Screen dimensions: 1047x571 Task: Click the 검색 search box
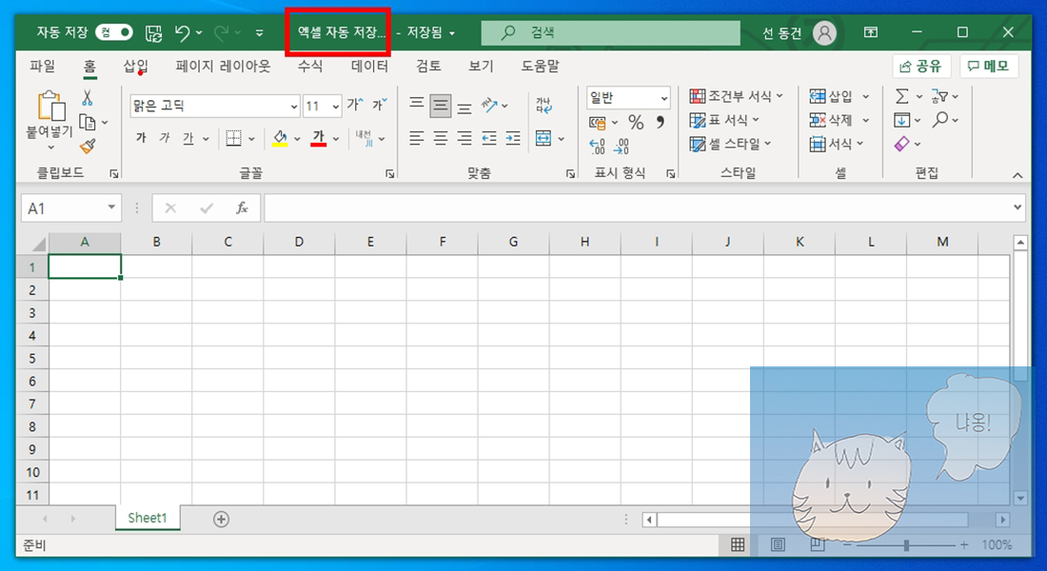(x=610, y=32)
